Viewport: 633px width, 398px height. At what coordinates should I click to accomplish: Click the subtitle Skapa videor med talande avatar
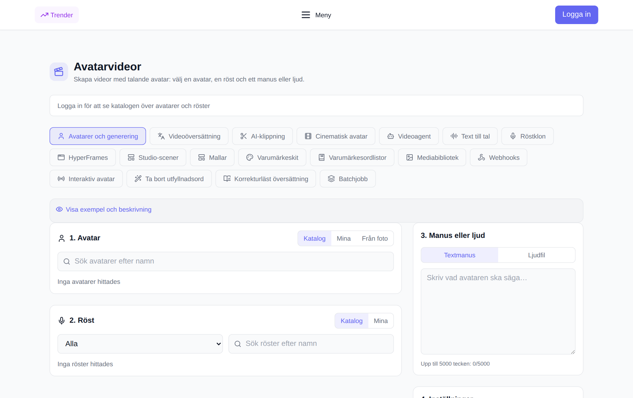click(189, 79)
